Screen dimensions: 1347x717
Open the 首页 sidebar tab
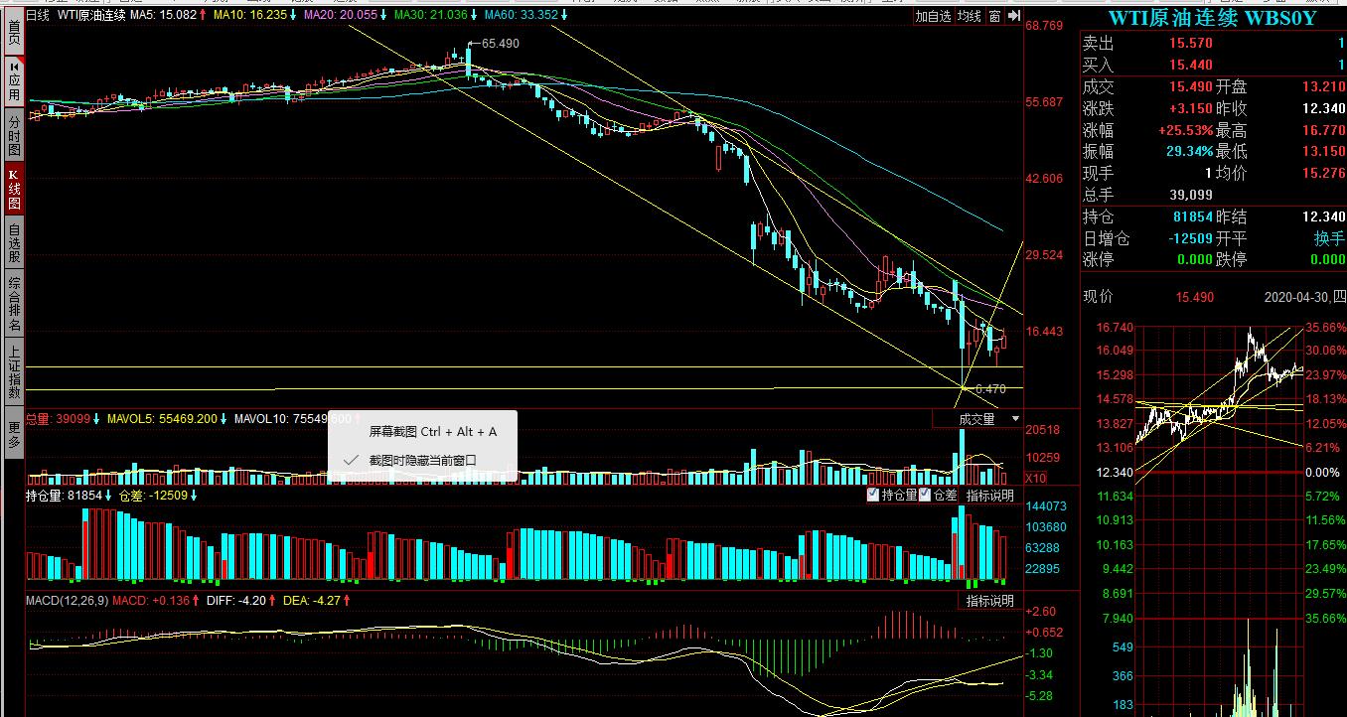tap(14, 32)
